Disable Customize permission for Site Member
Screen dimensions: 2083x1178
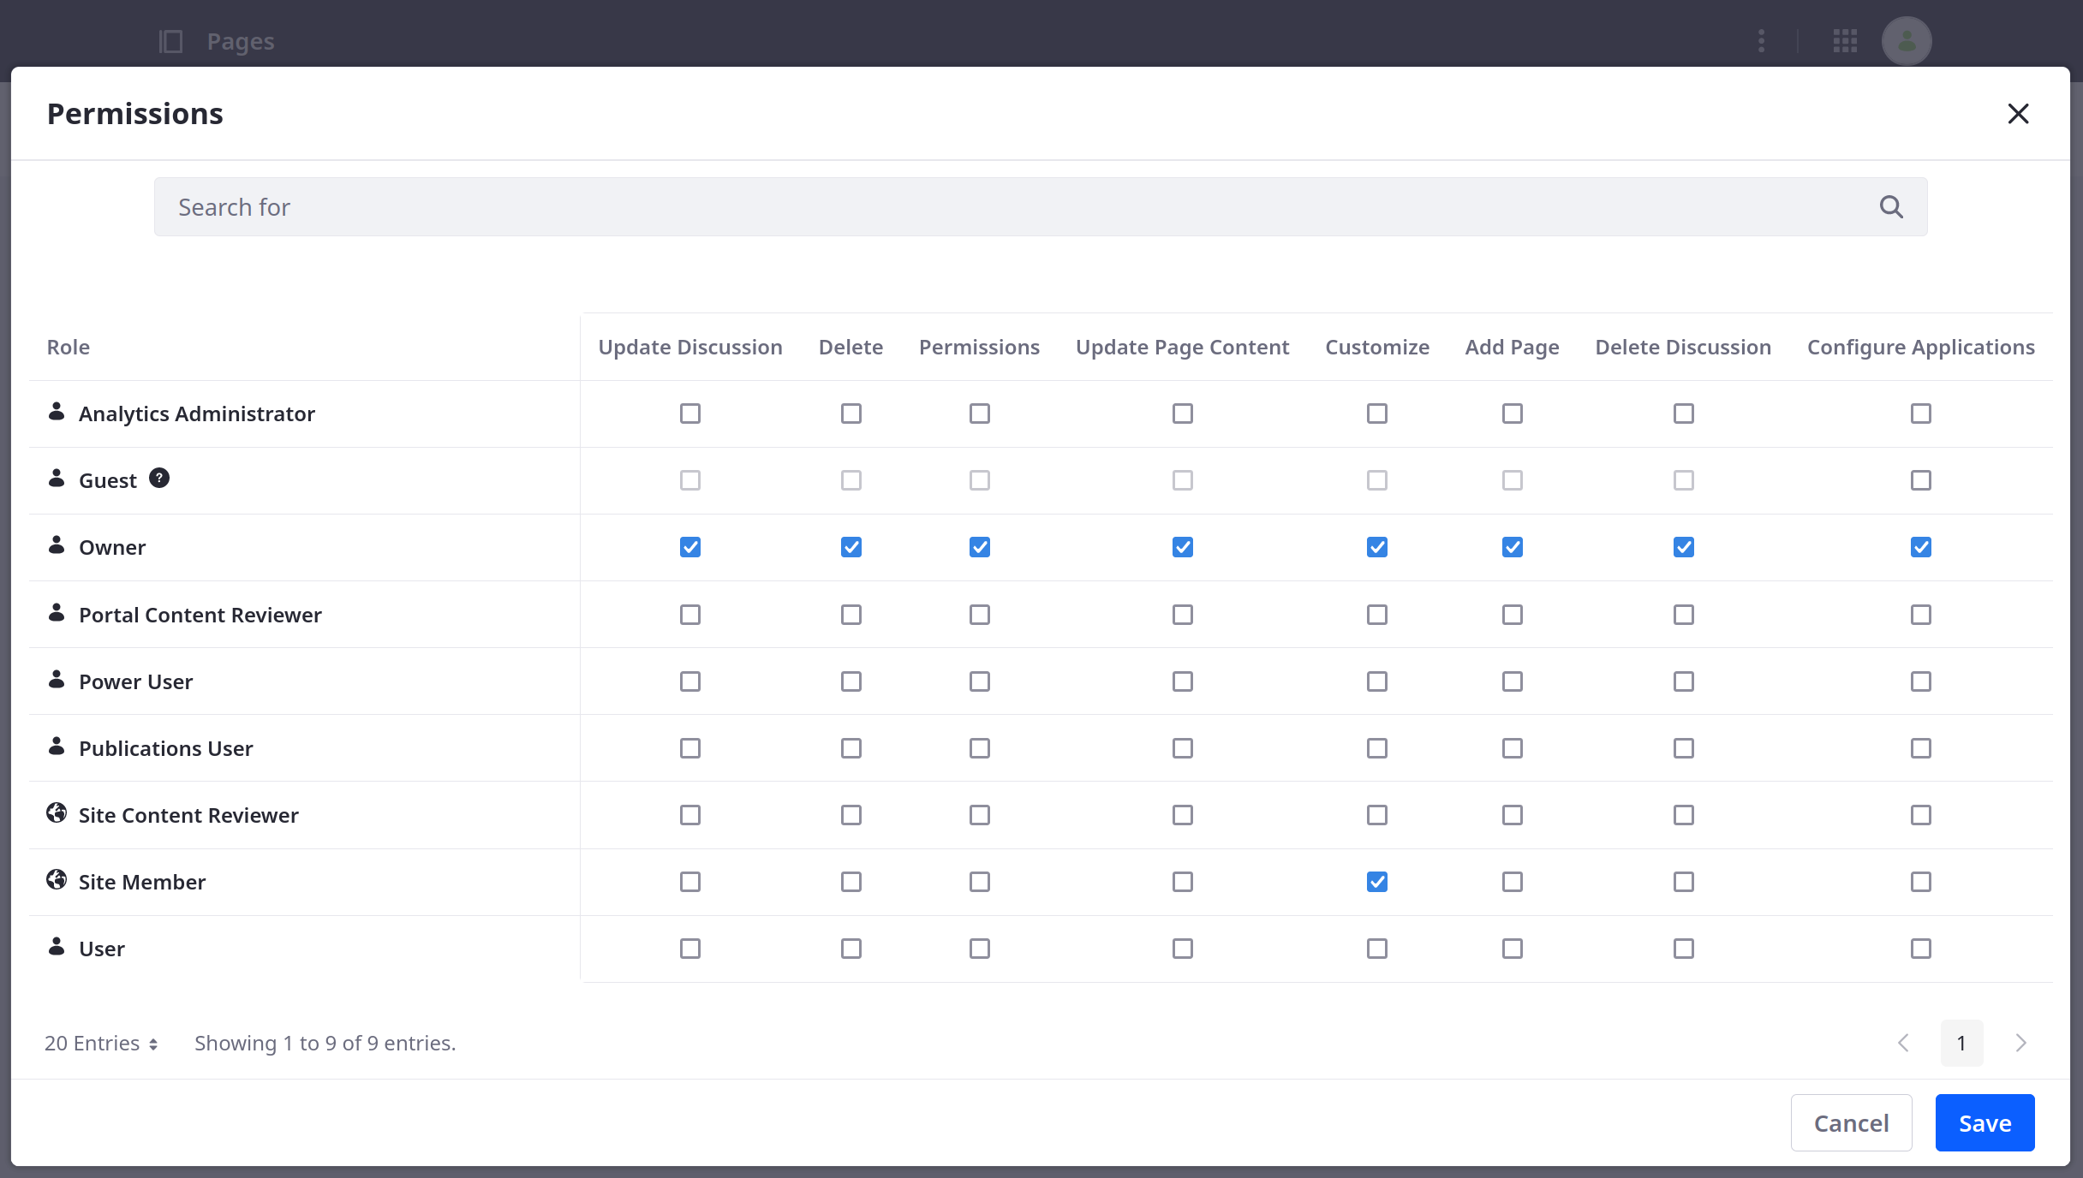1378,882
